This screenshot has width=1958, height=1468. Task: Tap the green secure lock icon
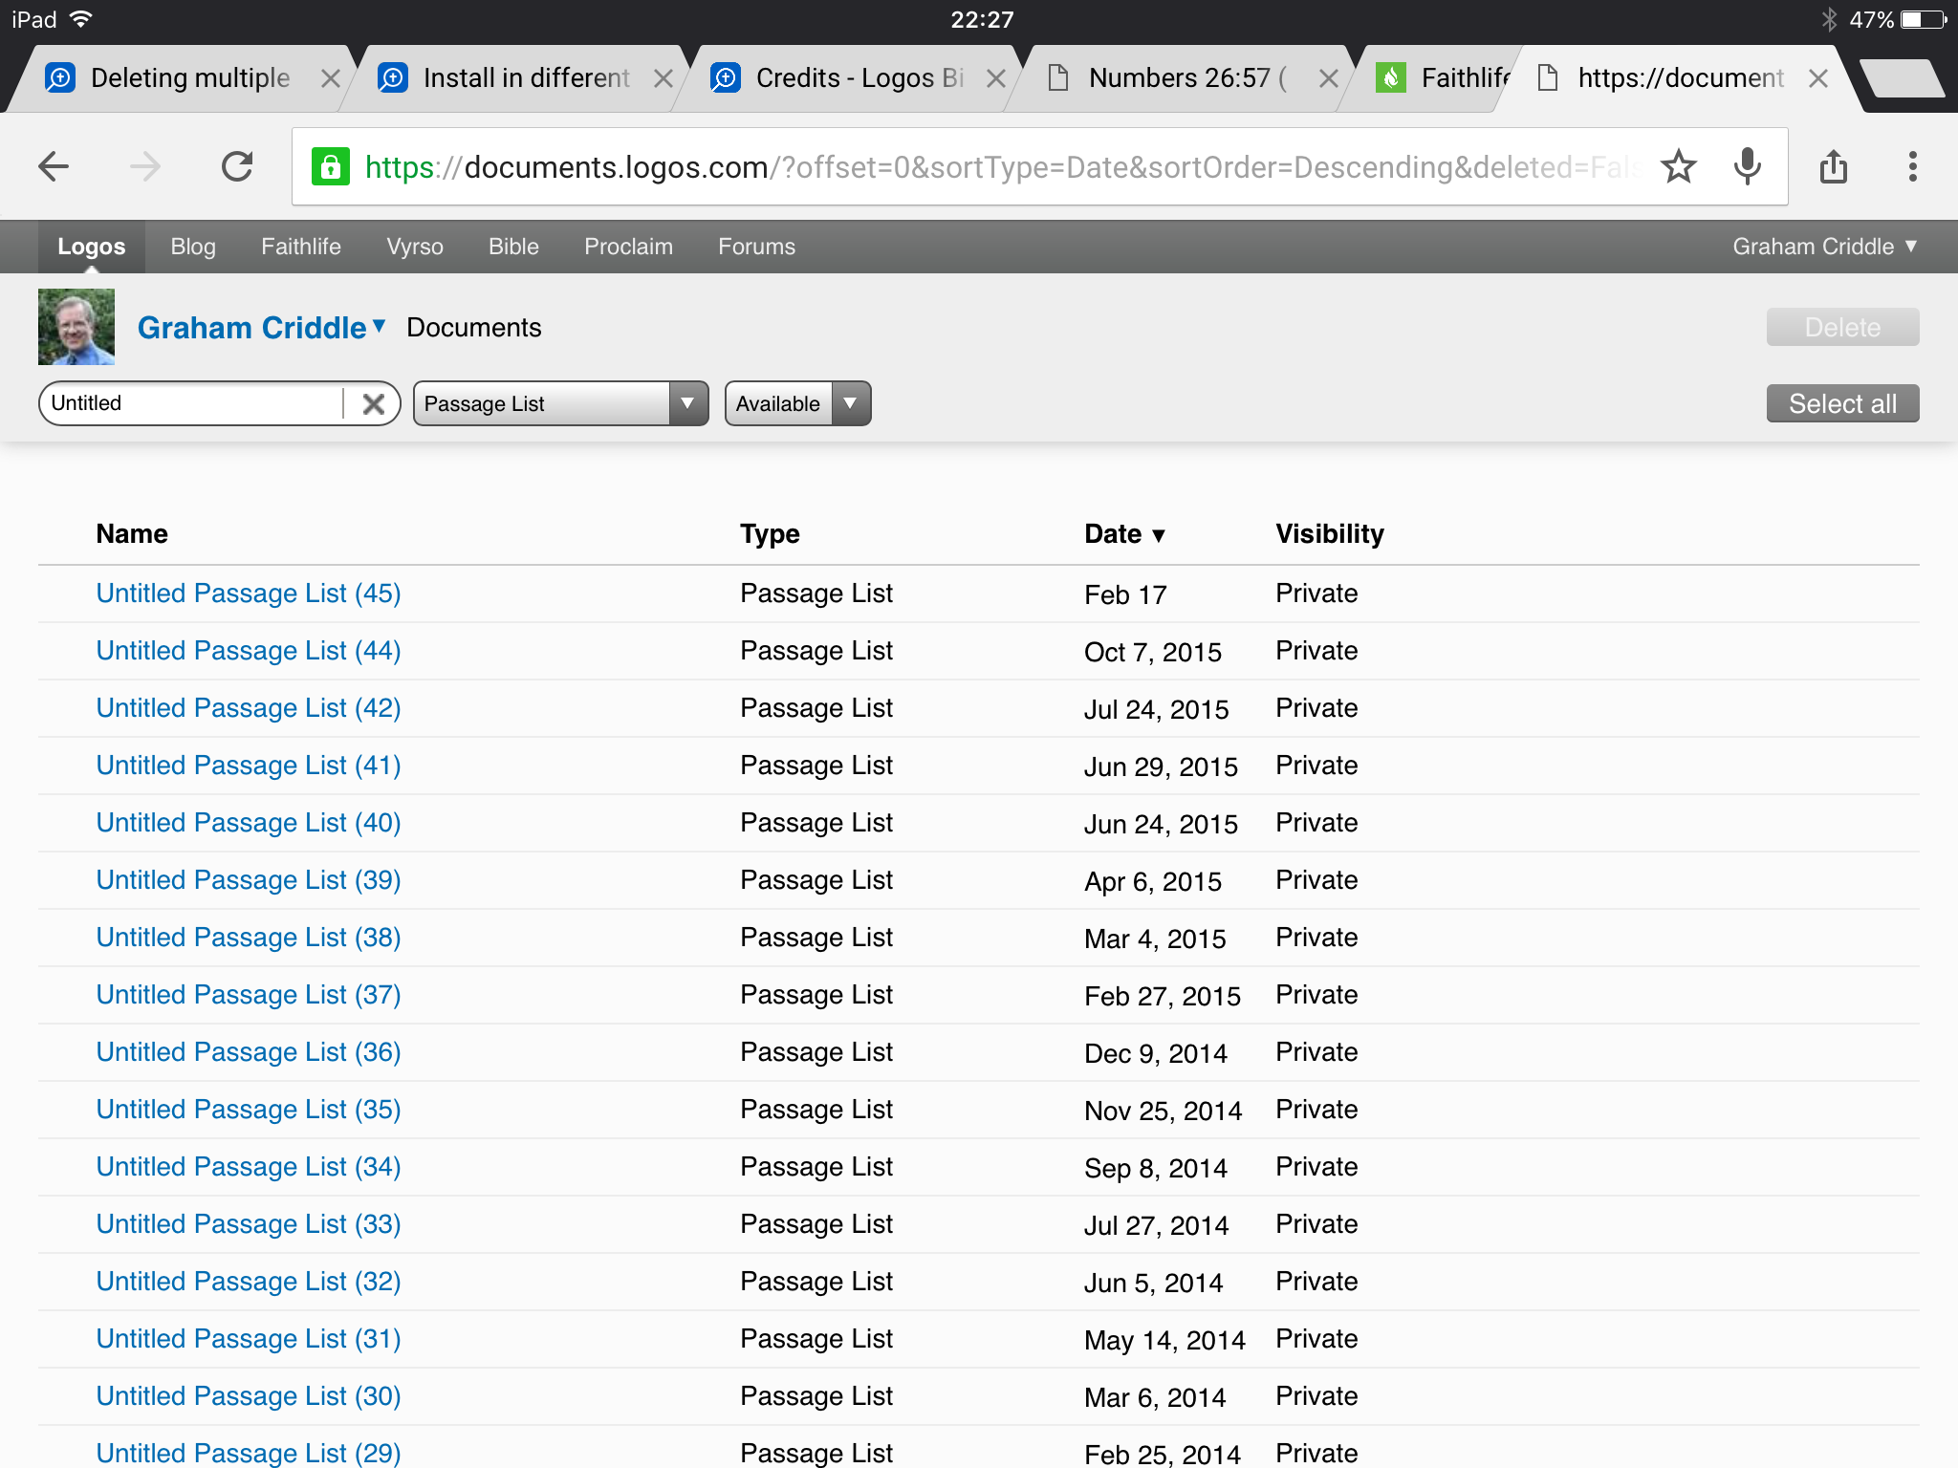point(331,167)
